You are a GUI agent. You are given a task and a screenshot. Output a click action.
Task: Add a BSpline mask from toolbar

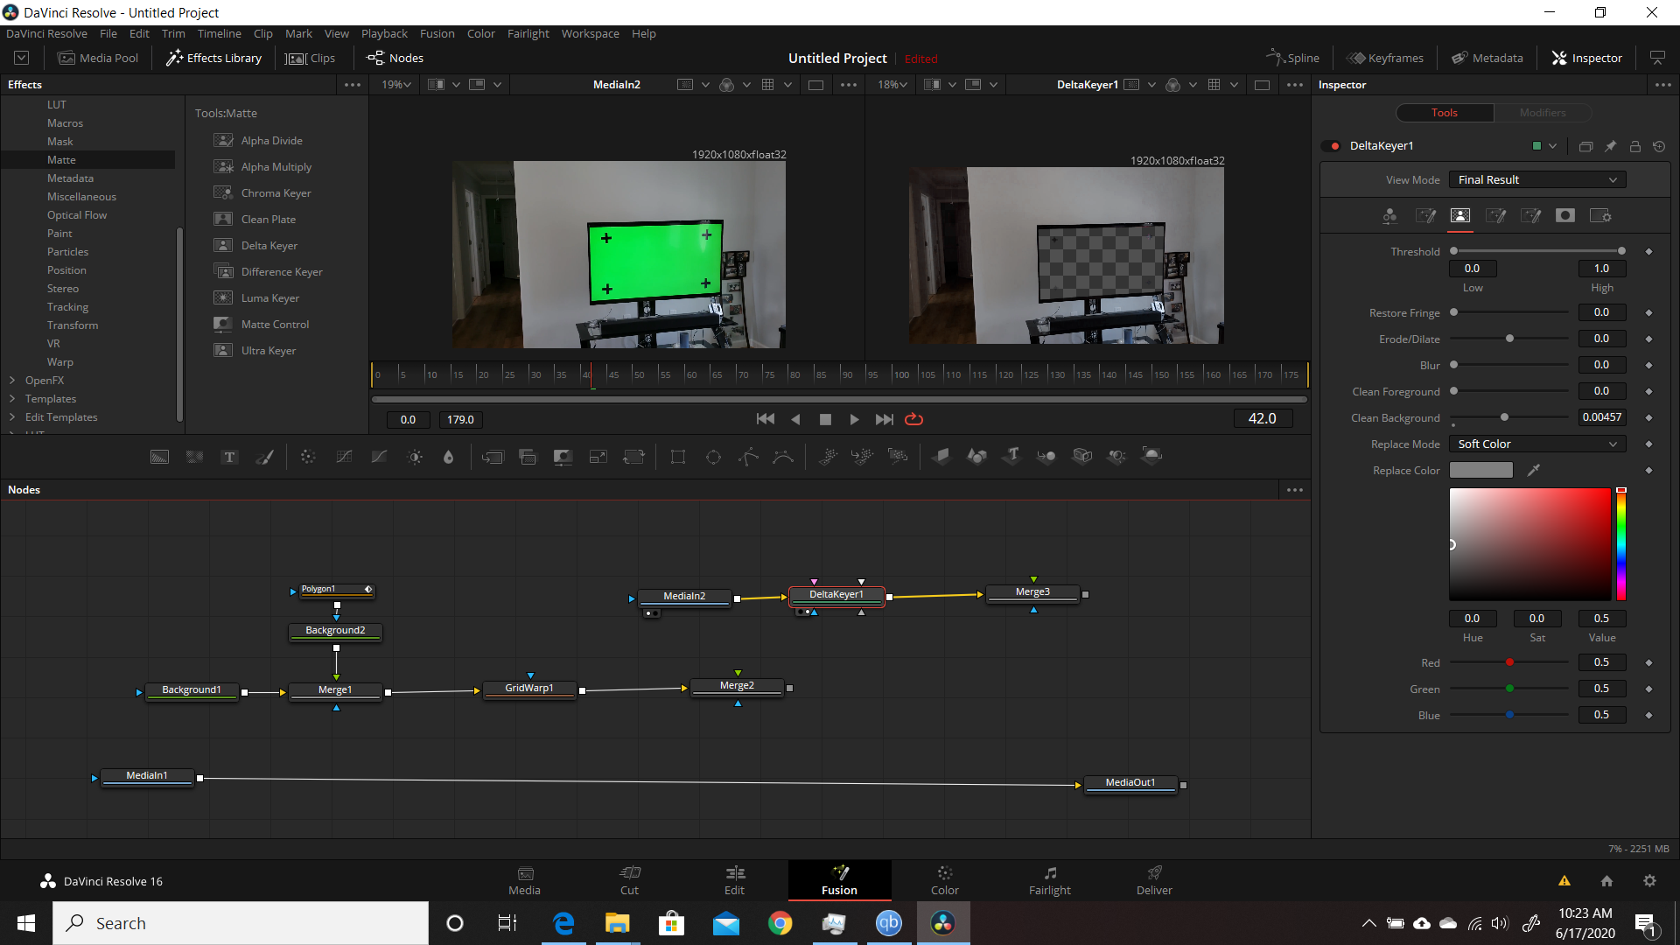pos(783,457)
